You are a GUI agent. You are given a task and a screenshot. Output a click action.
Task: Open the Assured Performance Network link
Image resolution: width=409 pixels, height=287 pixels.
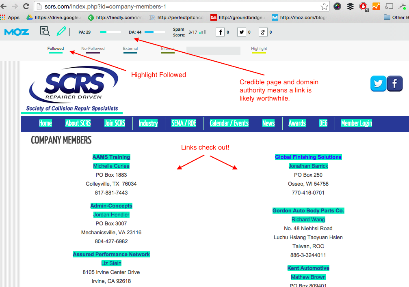click(111, 255)
